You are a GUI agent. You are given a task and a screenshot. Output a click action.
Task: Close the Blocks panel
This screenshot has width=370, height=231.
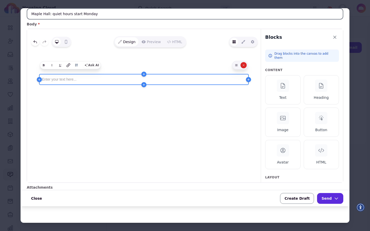(335, 37)
